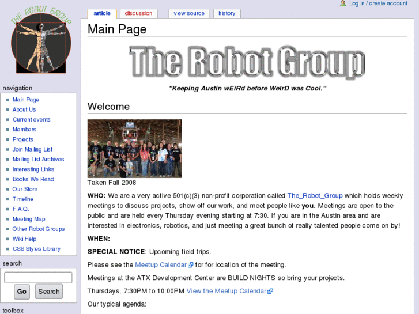Open CSS Styles Library link
This screenshot has height=314, width=419.
pyautogui.click(x=36, y=249)
